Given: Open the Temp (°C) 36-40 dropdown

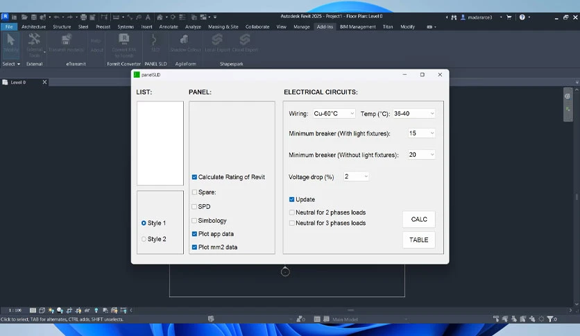Looking at the screenshot, I should pos(414,114).
